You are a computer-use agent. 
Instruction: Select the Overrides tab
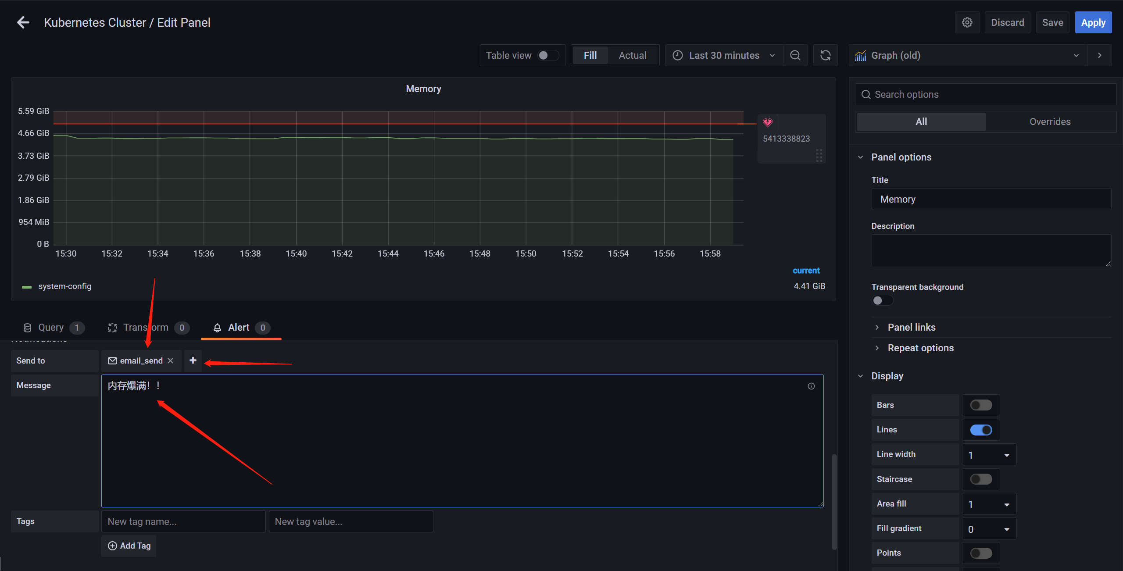pos(1050,121)
